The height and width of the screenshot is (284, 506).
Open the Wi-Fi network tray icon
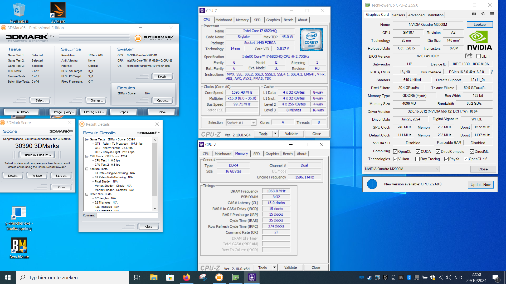click(441, 277)
